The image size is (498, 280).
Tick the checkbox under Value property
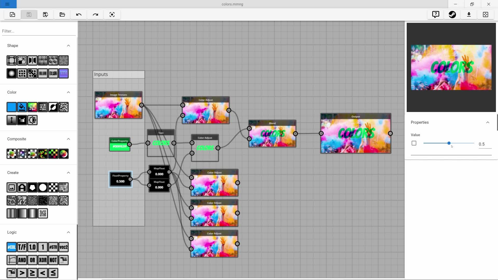pyautogui.click(x=414, y=143)
